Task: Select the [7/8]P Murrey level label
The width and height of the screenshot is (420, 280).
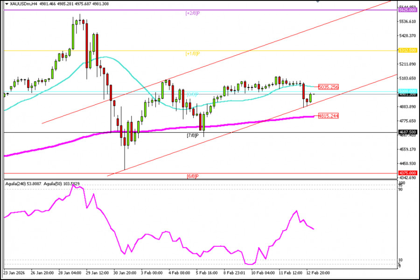Action: tap(193, 136)
